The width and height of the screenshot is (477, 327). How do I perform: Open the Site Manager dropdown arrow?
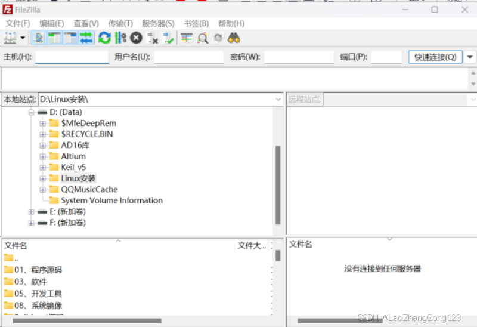pyautogui.click(x=23, y=38)
